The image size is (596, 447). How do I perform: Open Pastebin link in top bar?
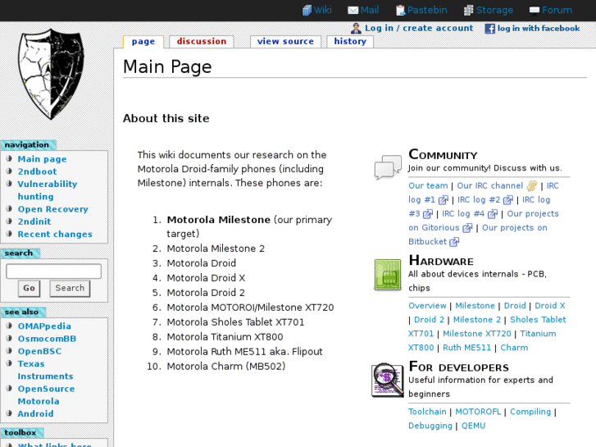[427, 11]
